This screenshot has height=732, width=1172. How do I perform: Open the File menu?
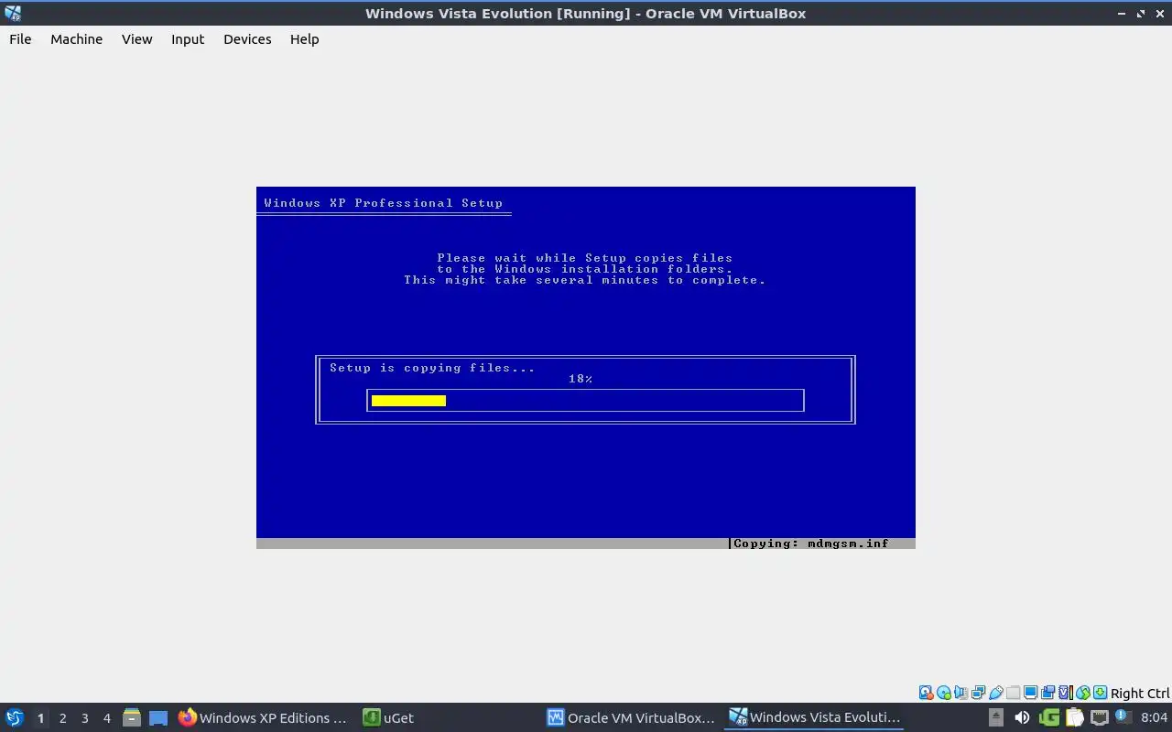[20, 39]
